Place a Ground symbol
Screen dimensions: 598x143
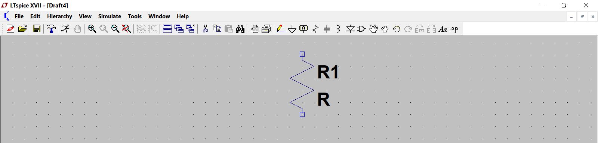click(292, 29)
